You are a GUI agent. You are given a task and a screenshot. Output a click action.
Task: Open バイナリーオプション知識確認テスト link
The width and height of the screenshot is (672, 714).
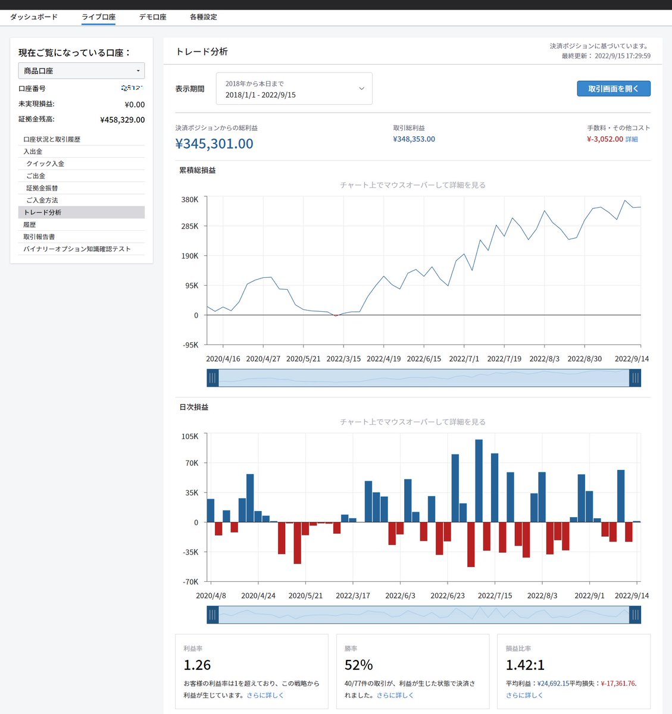coord(82,249)
